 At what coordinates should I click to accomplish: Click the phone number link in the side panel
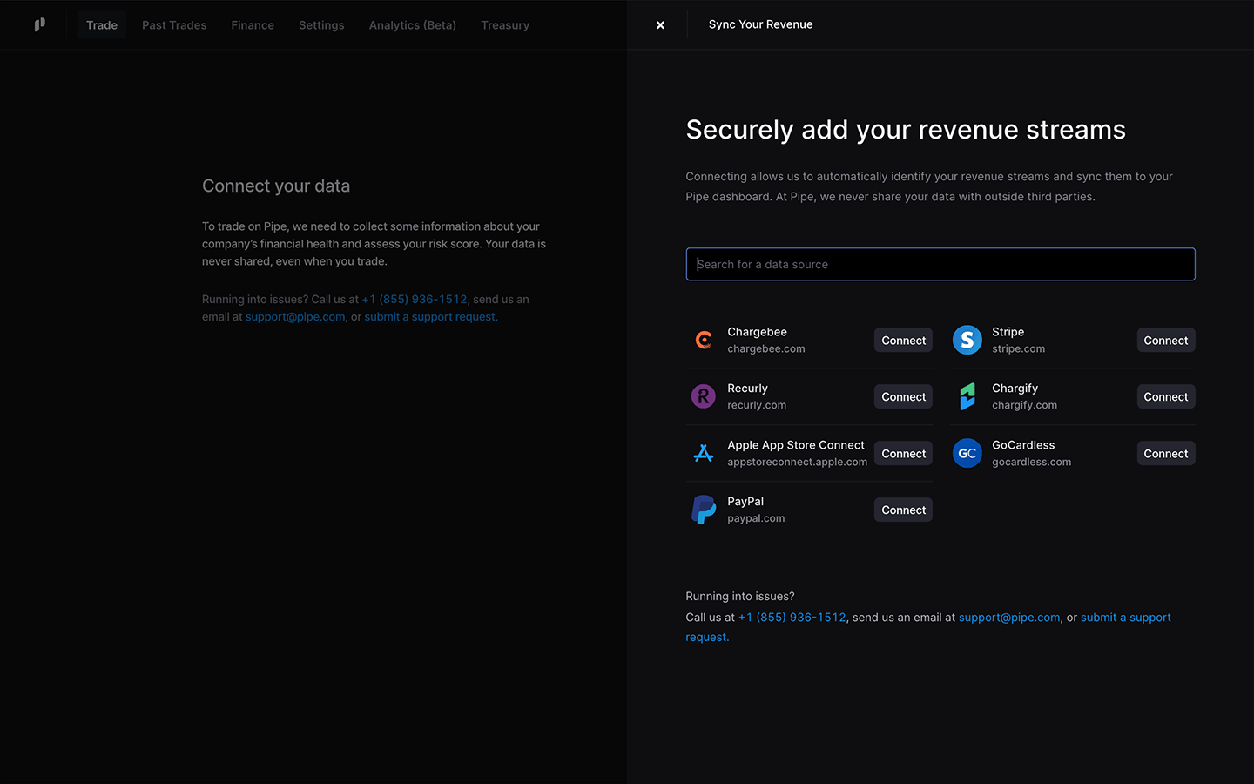(x=792, y=617)
